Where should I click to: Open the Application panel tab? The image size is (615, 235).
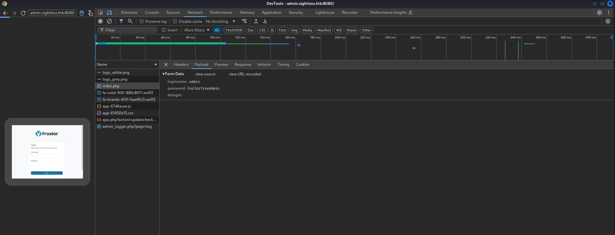pyautogui.click(x=271, y=13)
